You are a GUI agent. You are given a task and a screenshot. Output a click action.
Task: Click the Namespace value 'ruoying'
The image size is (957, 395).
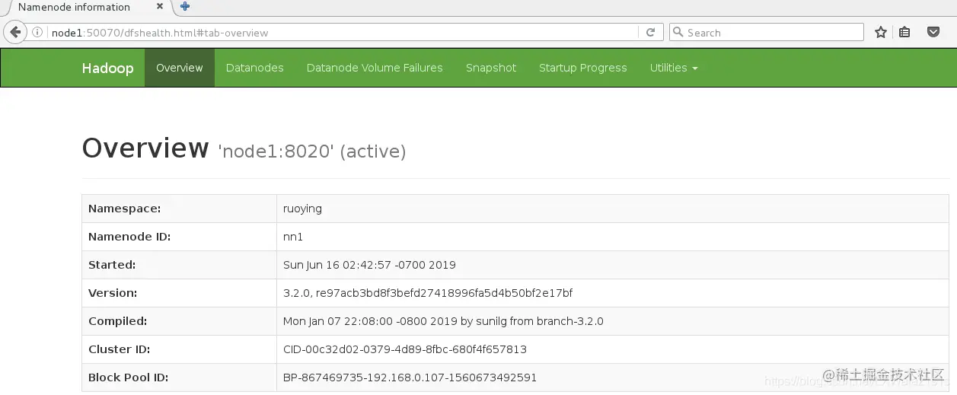coord(302,209)
